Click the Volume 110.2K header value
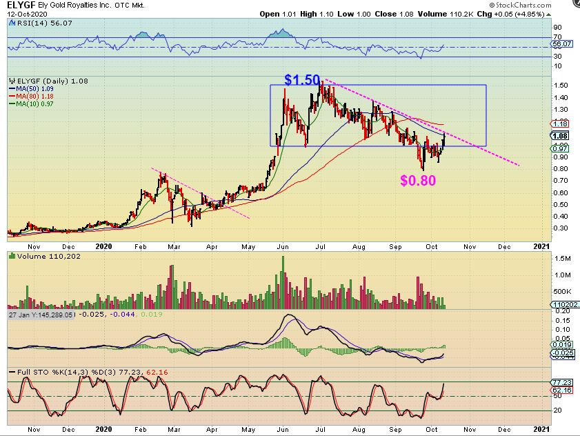The image size is (580, 436). tap(446, 14)
